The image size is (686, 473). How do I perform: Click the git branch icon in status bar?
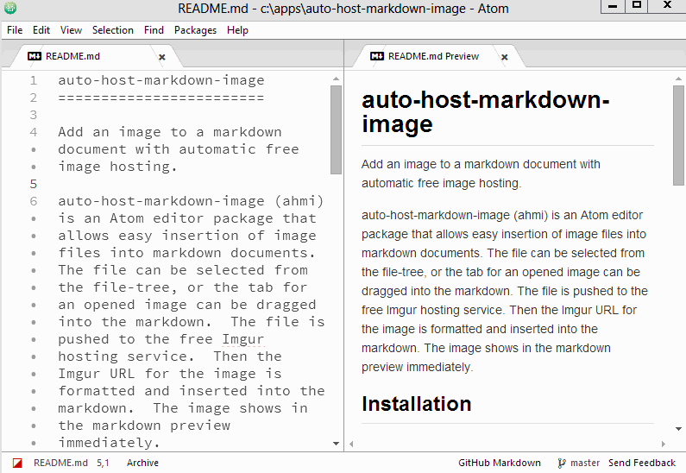click(562, 463)
